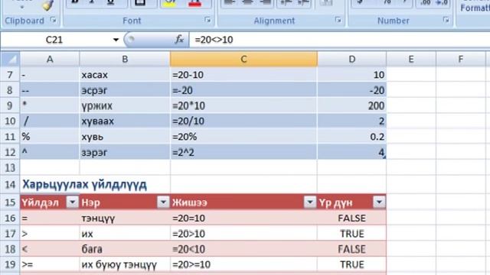Select column D header
This screenshot has height=275, width=490.
pyautogui.click(x=352, y=60)
